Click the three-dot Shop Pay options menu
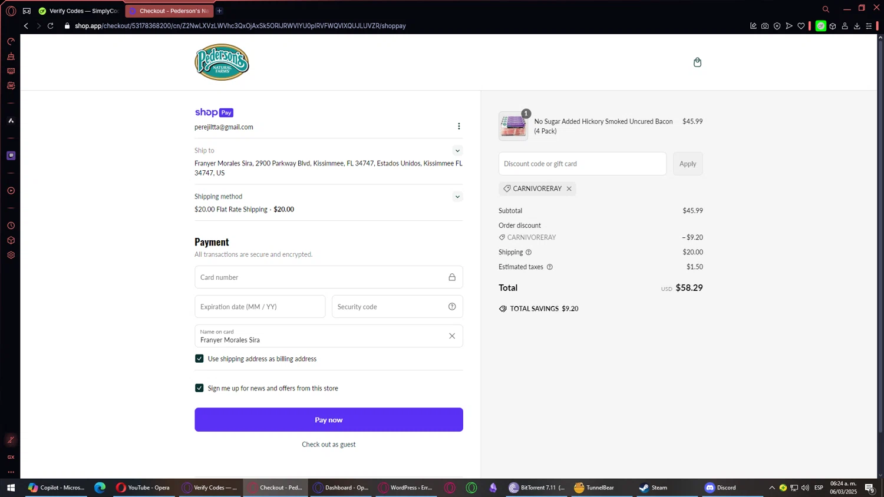This screenshot has height=497, width=884. coord(459,126)
